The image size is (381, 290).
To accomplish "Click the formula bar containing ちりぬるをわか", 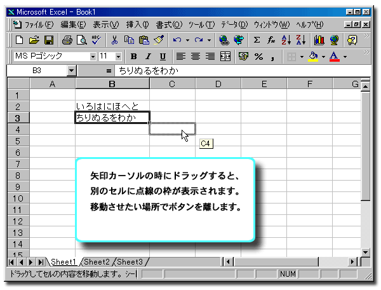I will (243, 71).
